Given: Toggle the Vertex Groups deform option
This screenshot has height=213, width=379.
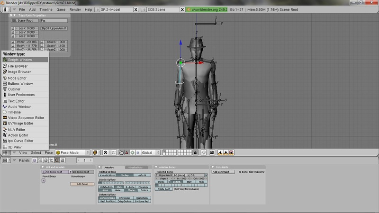Looking at the screenshot, I should (x=108, y=198).
